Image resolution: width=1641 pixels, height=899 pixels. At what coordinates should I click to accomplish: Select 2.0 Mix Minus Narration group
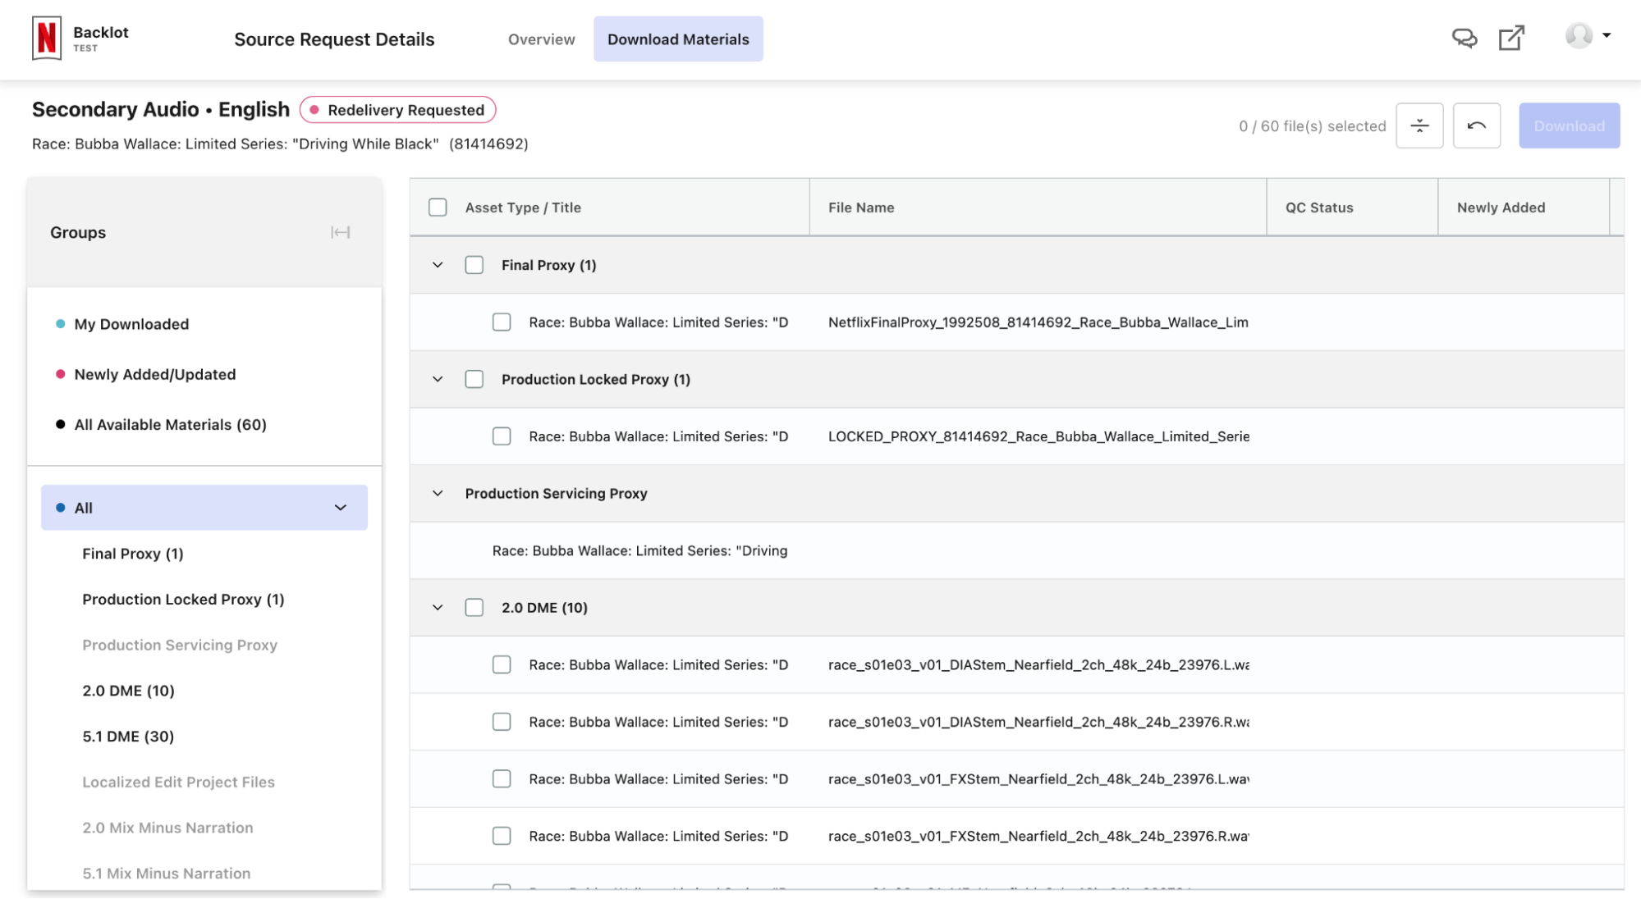point(167,828)
